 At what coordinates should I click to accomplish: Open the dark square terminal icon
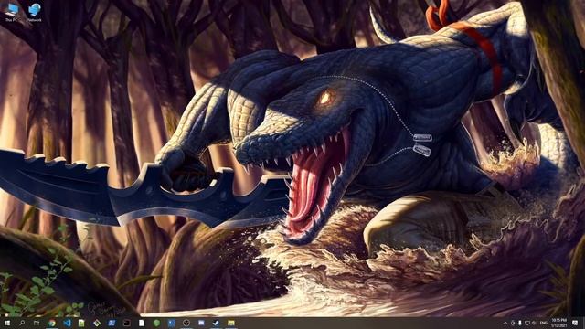click(x=126, y=323)
